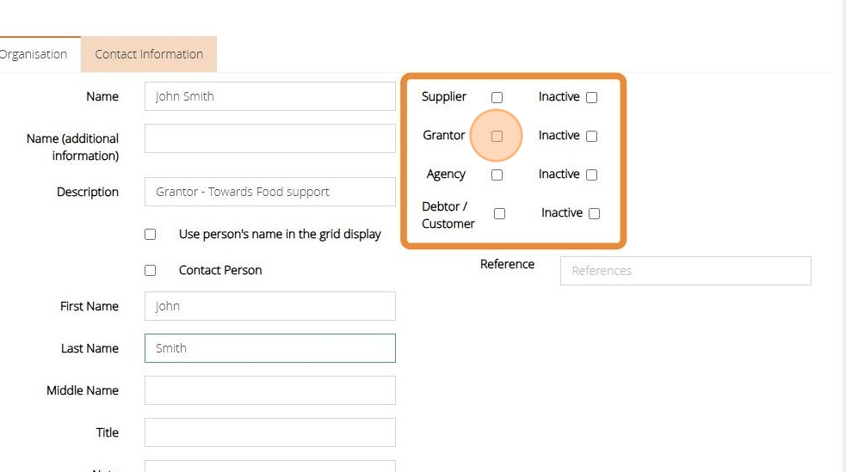Enable Use person's name in grid display
The height and width of the screenshot is (472, 846).
[151, 234]
